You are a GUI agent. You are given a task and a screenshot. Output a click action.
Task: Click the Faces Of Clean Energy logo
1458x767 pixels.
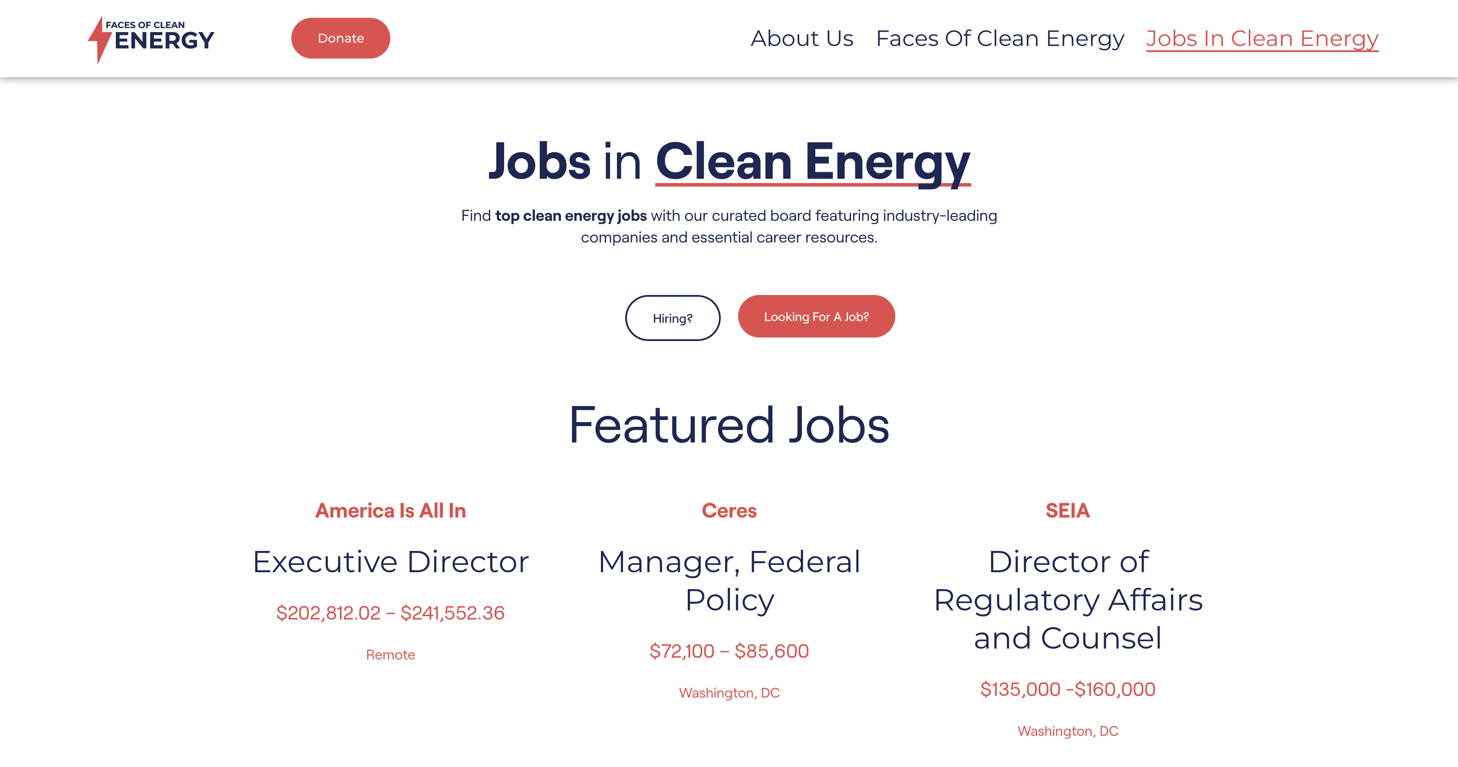click(151, 38)
